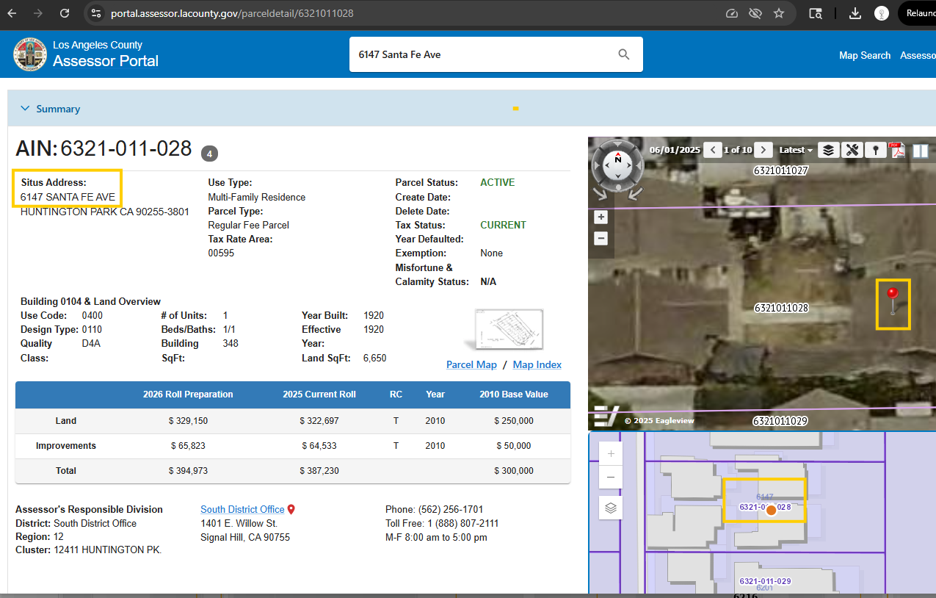Rotate aerial view to north on compass
This screenshot has width=936, height=598.
tap(618, 159)
